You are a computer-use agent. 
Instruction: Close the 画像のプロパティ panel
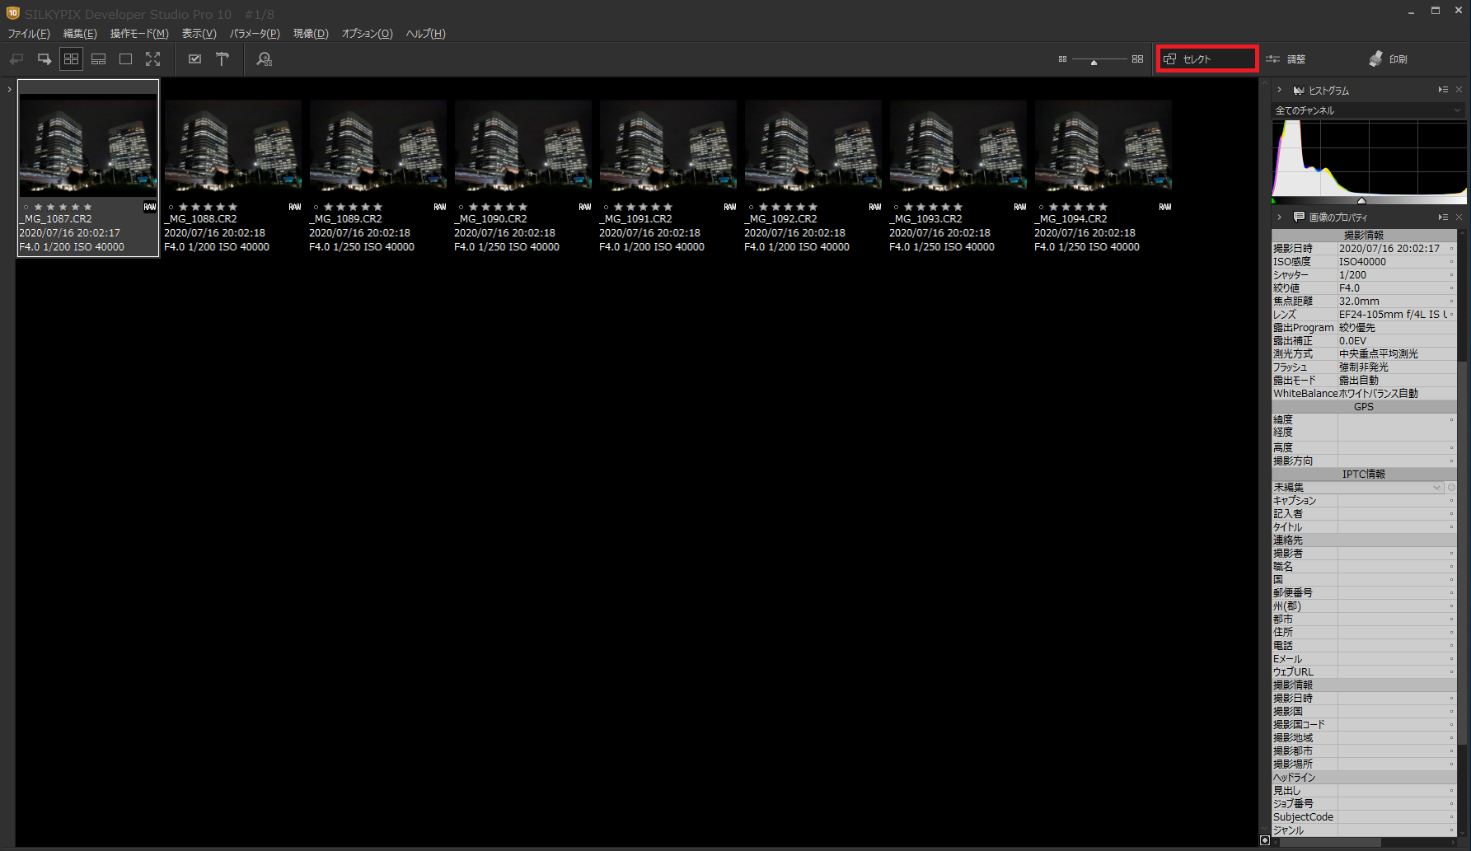tap(1459, 217)
